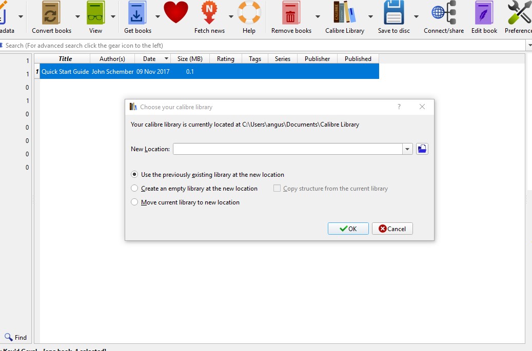Image resolution: width=532 pixels, height=351 pixels.
Task: Sort by the Tags column header
Action: [255, 58]
